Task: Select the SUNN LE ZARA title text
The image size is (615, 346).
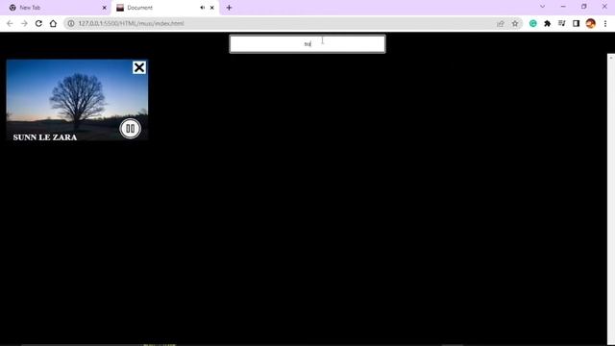Action: [x=45, y=137]
